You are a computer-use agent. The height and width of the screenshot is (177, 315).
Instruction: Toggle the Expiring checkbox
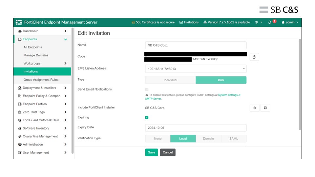click(147, 117)
